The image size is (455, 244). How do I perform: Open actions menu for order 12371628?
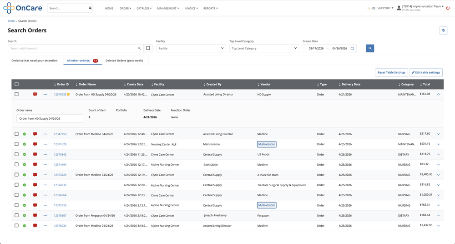point(45,144)
